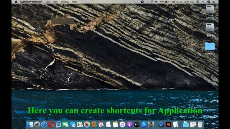Open the Apple TV app in Dock
Viewport: 230px width, 129px height.
[137, 125]
